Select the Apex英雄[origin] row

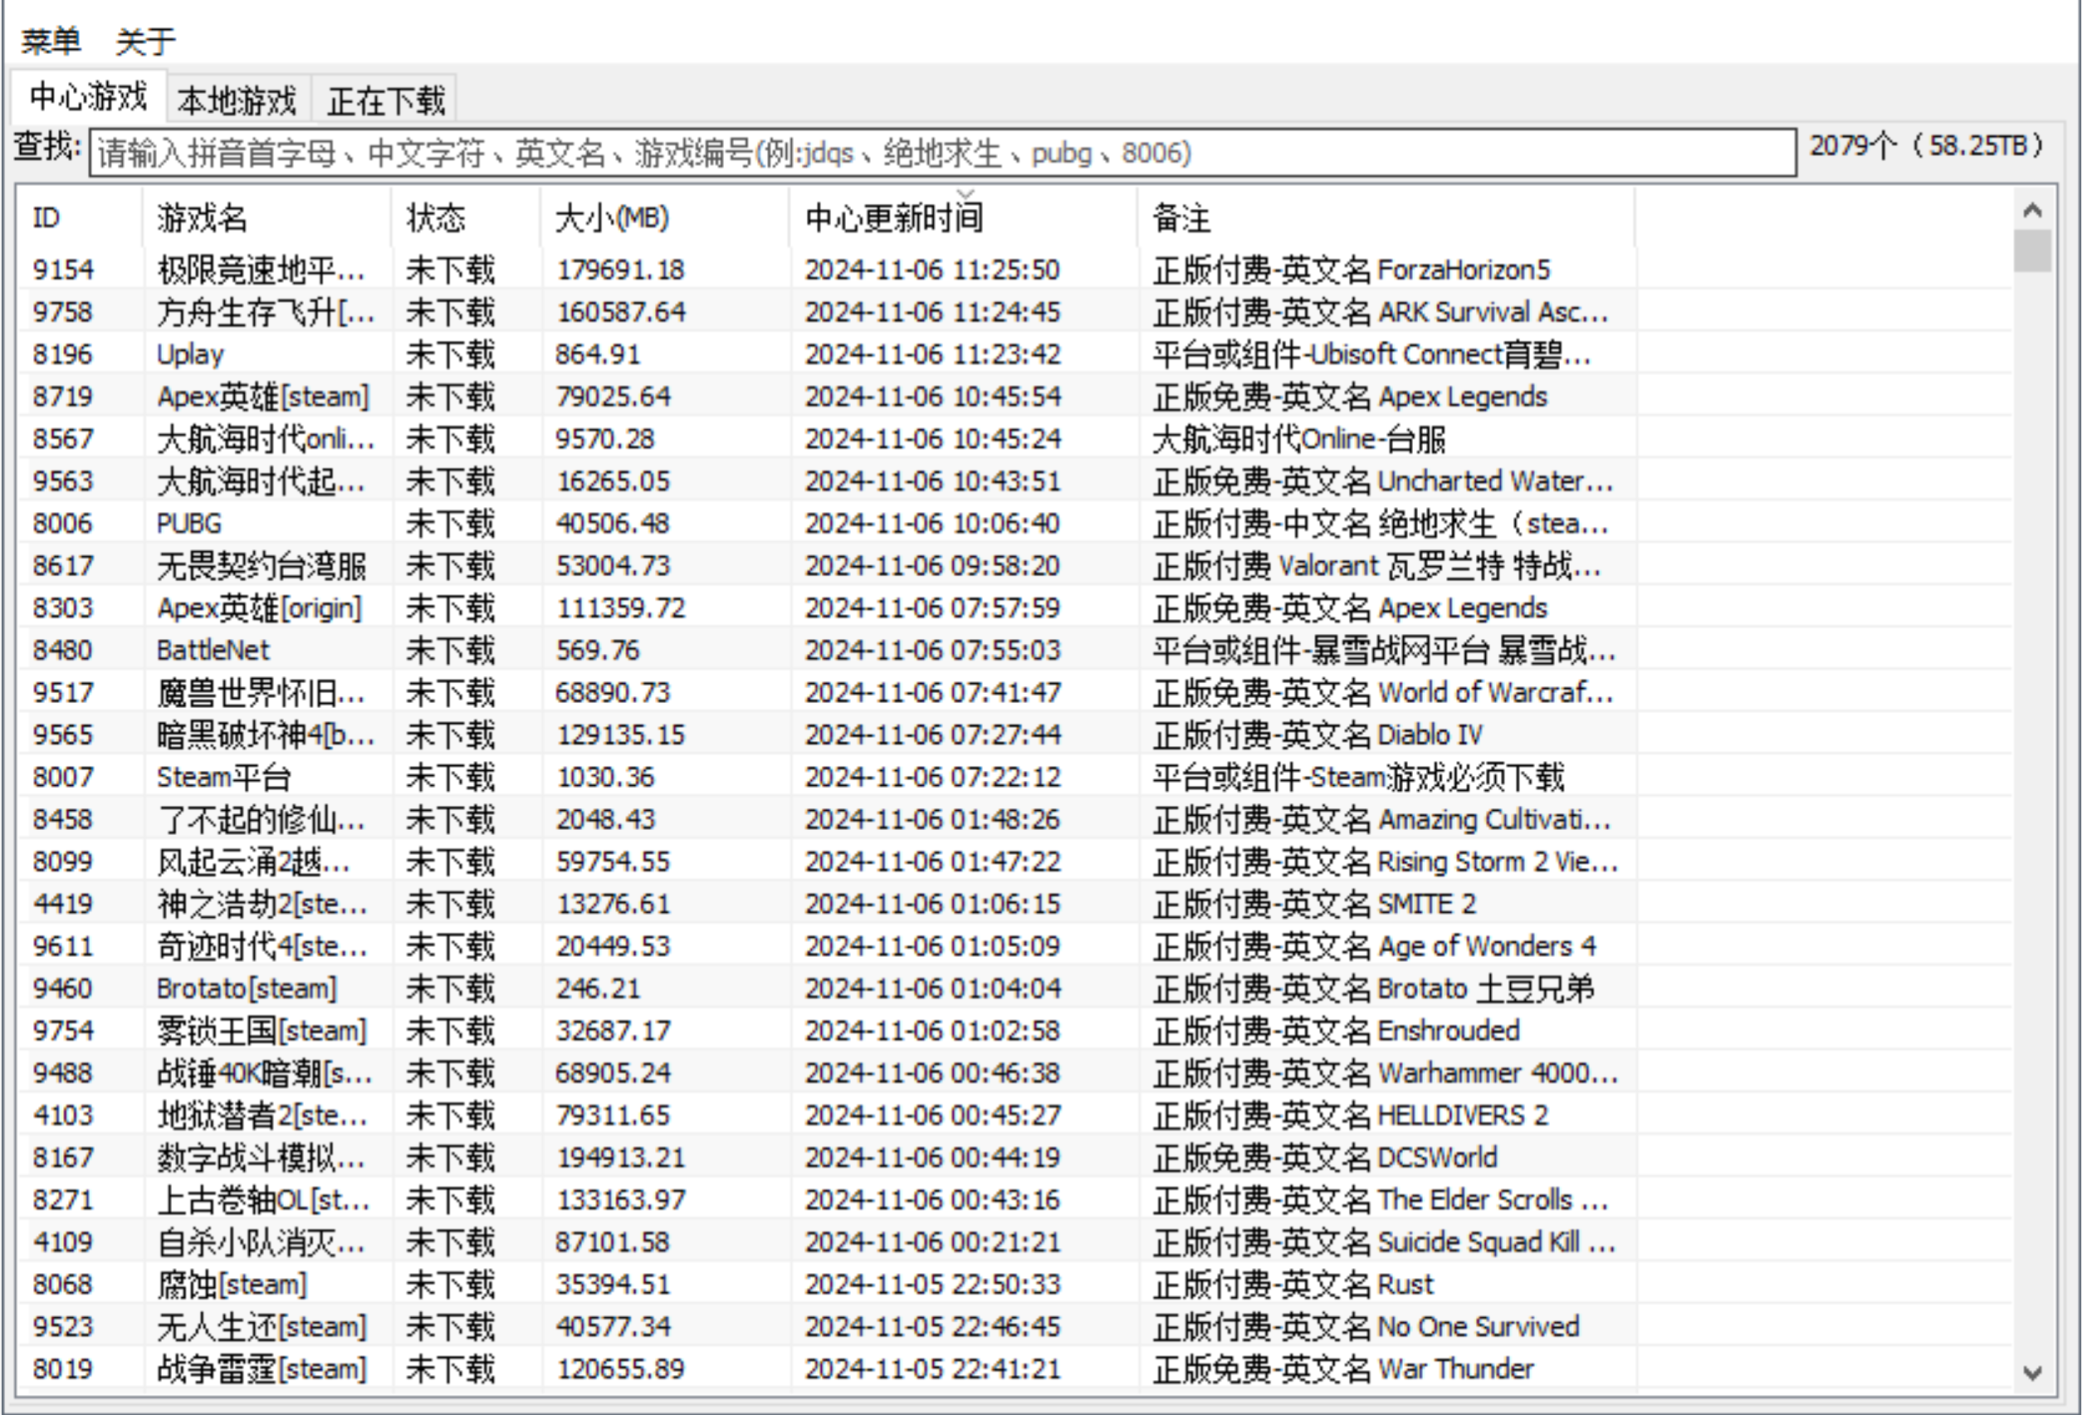[x=1014, y=607]
